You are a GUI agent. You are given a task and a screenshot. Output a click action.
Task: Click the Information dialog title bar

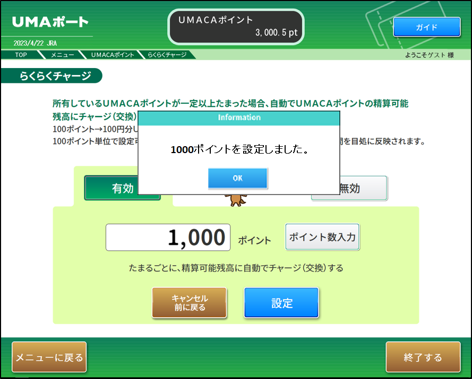click(x=239, y=117)
